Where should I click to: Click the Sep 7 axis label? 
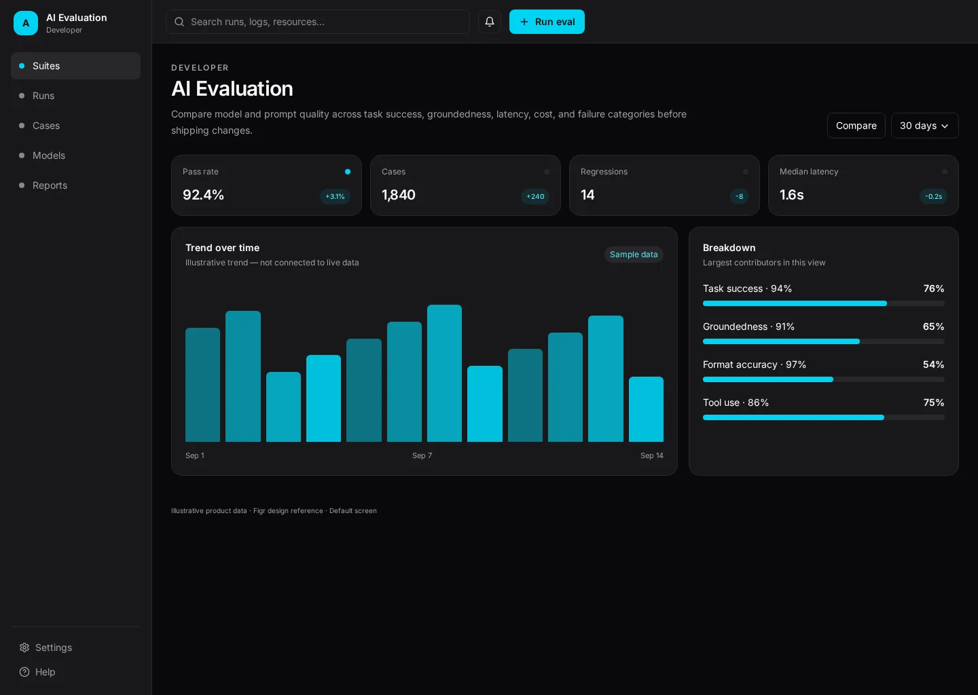coord(422,455)
